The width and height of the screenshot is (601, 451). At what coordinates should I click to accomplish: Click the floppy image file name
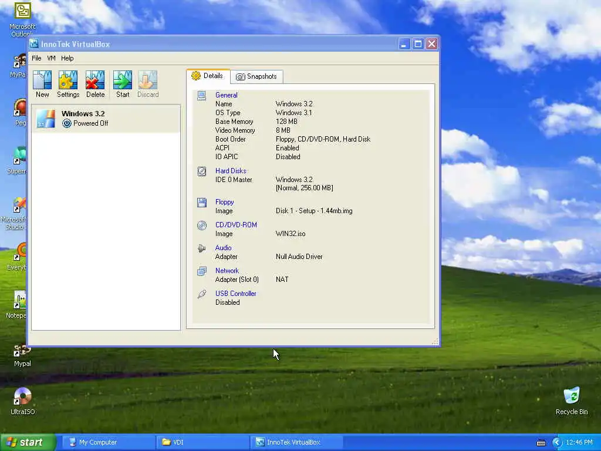point(314,211)
